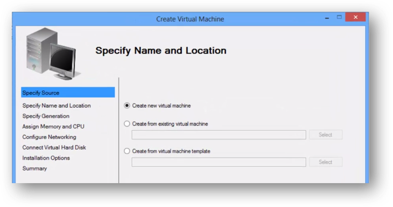
Task: Click the virtual machine template path field
Action: coord(218,162)
